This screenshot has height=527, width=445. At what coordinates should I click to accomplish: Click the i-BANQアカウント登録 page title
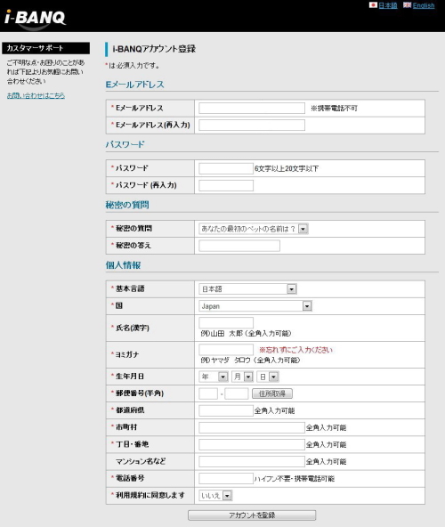(154, 49)
